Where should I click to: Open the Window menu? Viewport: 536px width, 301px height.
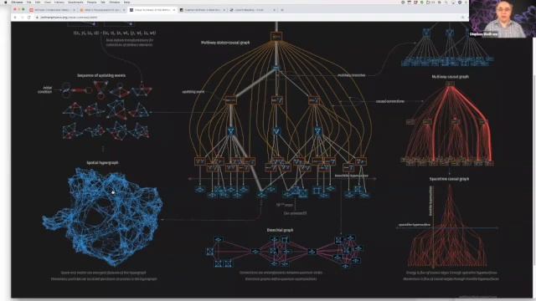coord(115,2)
